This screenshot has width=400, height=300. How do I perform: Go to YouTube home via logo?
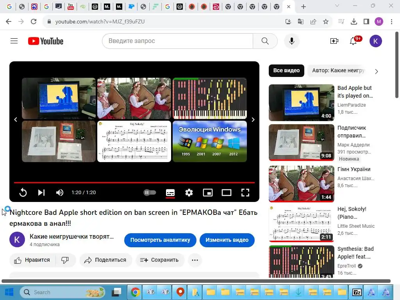pos(46,41)
